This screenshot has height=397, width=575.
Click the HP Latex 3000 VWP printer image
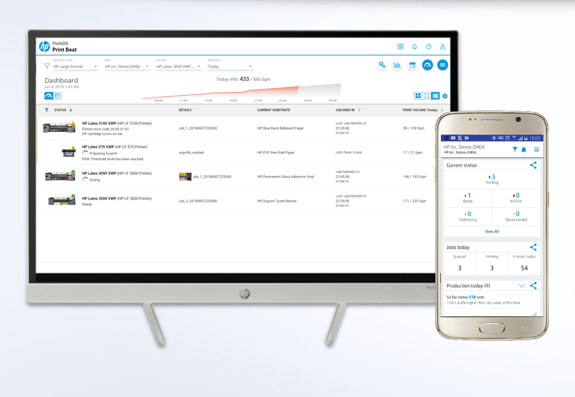60,176
